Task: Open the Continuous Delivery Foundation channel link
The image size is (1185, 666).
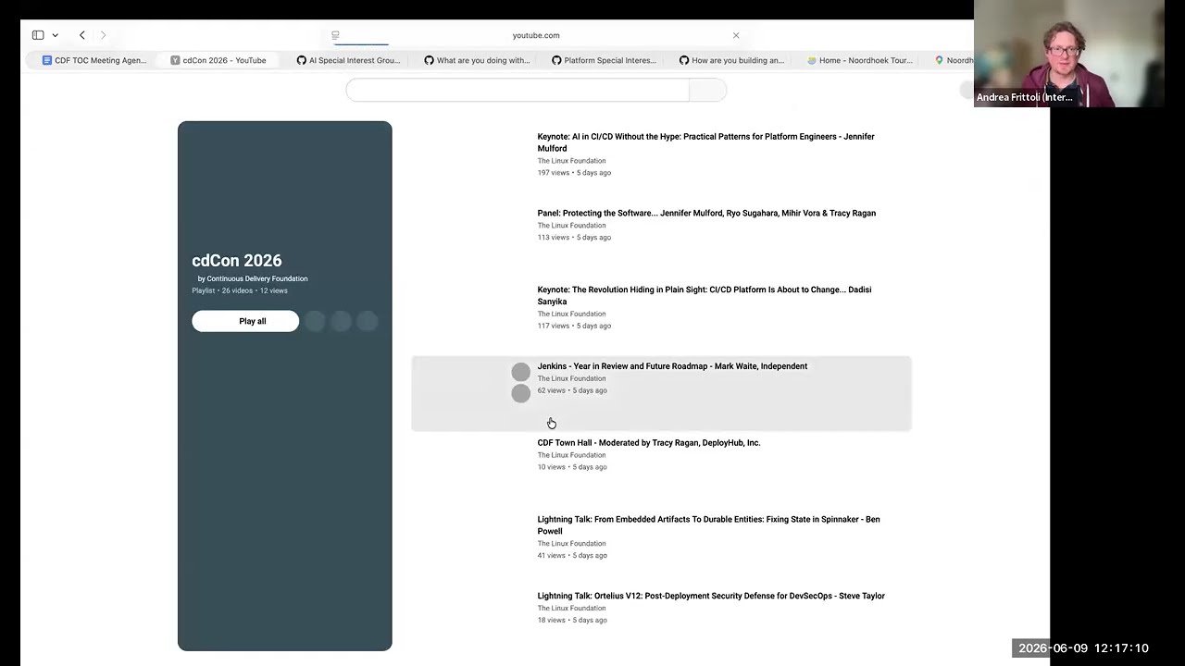Action: pos(257,278)
